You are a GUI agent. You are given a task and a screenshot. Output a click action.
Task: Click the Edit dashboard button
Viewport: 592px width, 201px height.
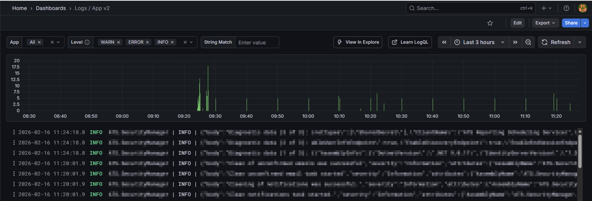point(518,23)
